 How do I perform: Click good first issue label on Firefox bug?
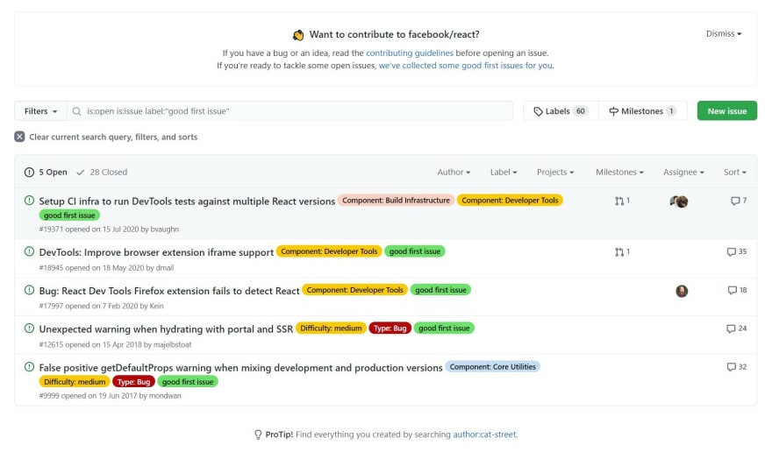coord(440,290)
